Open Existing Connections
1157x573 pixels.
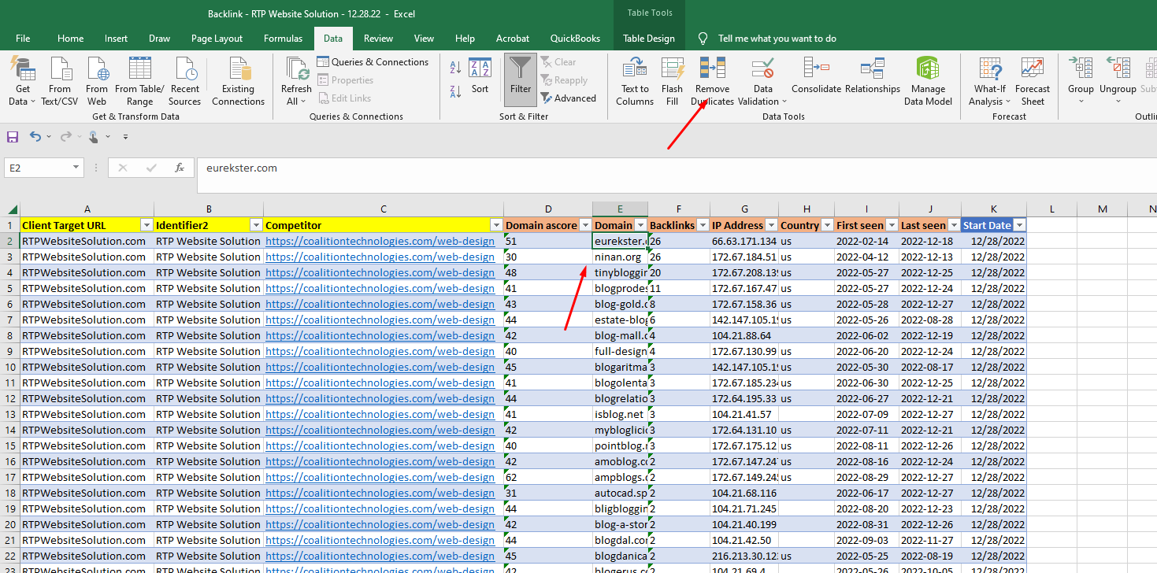pyautogui.click(x=238, y=82)
